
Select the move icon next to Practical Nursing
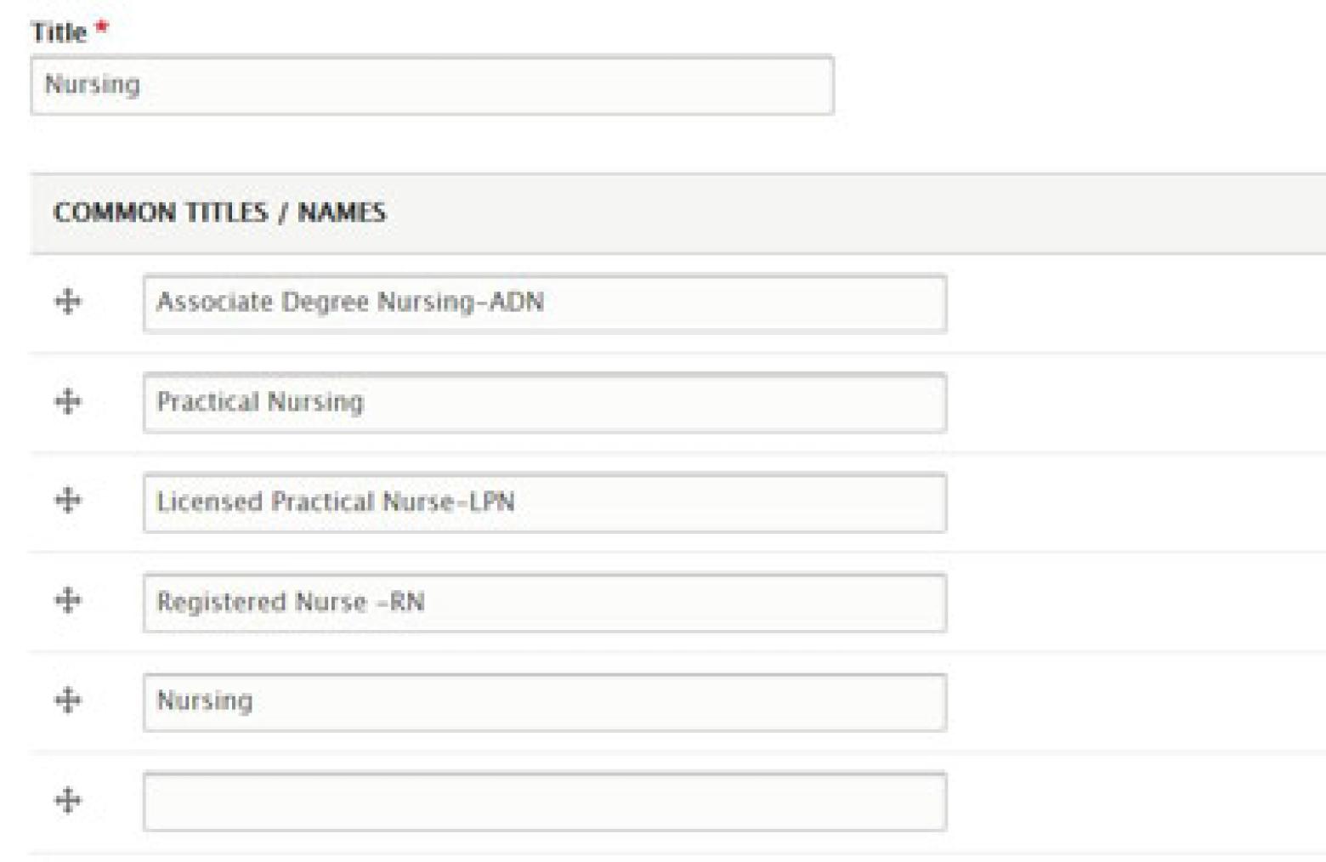coord(68,402)
